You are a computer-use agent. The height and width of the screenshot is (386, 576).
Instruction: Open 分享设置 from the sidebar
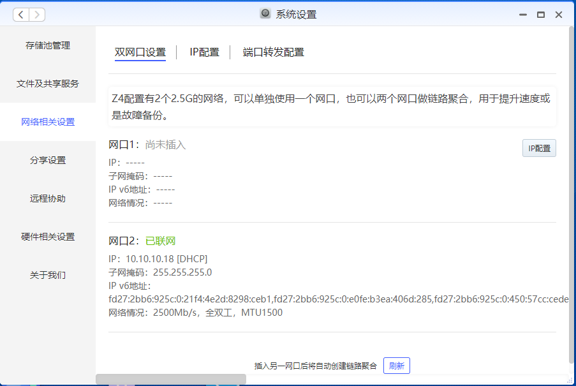48,160
